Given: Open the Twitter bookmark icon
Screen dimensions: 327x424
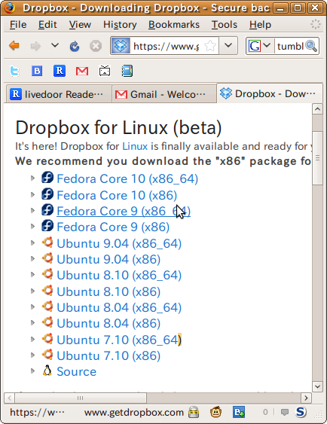Looking at the screenshot, I should [14, 71].
